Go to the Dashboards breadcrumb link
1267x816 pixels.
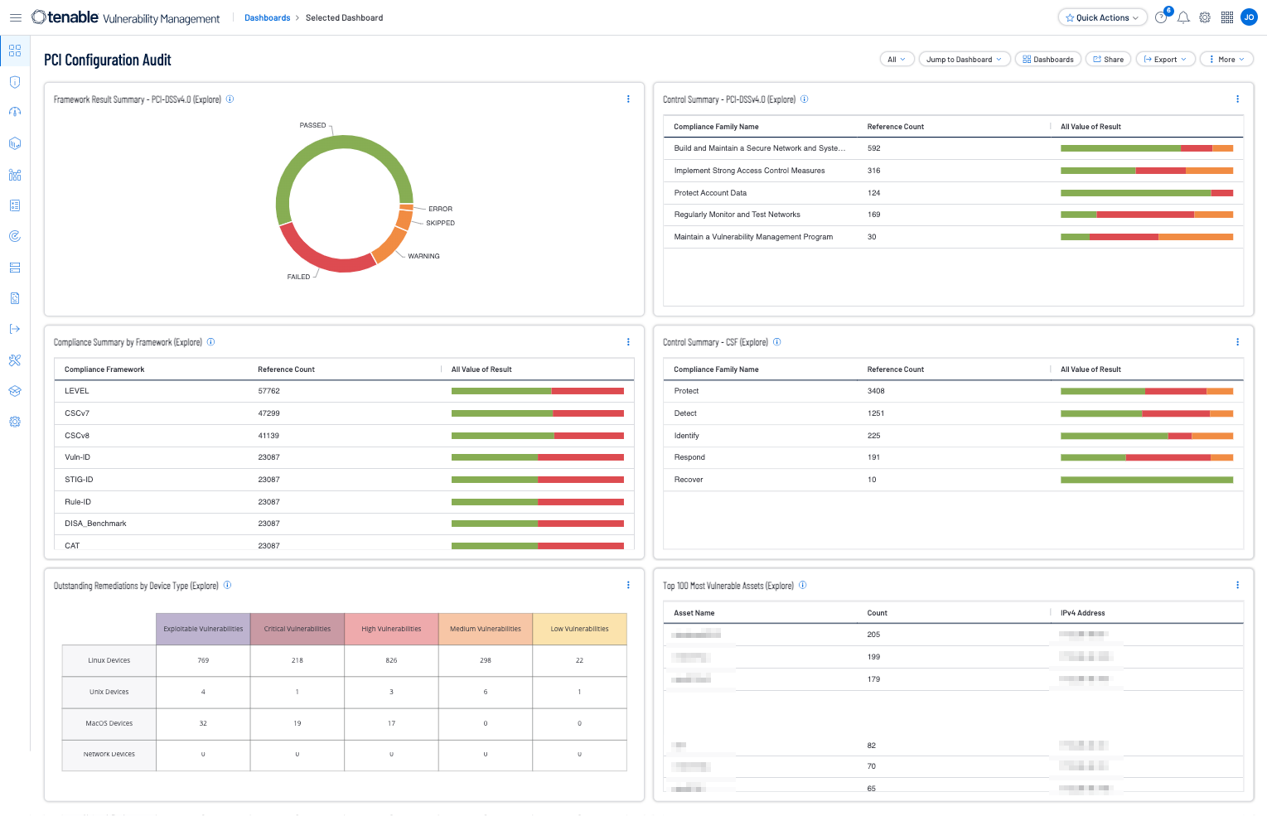[x=267, y=17]
